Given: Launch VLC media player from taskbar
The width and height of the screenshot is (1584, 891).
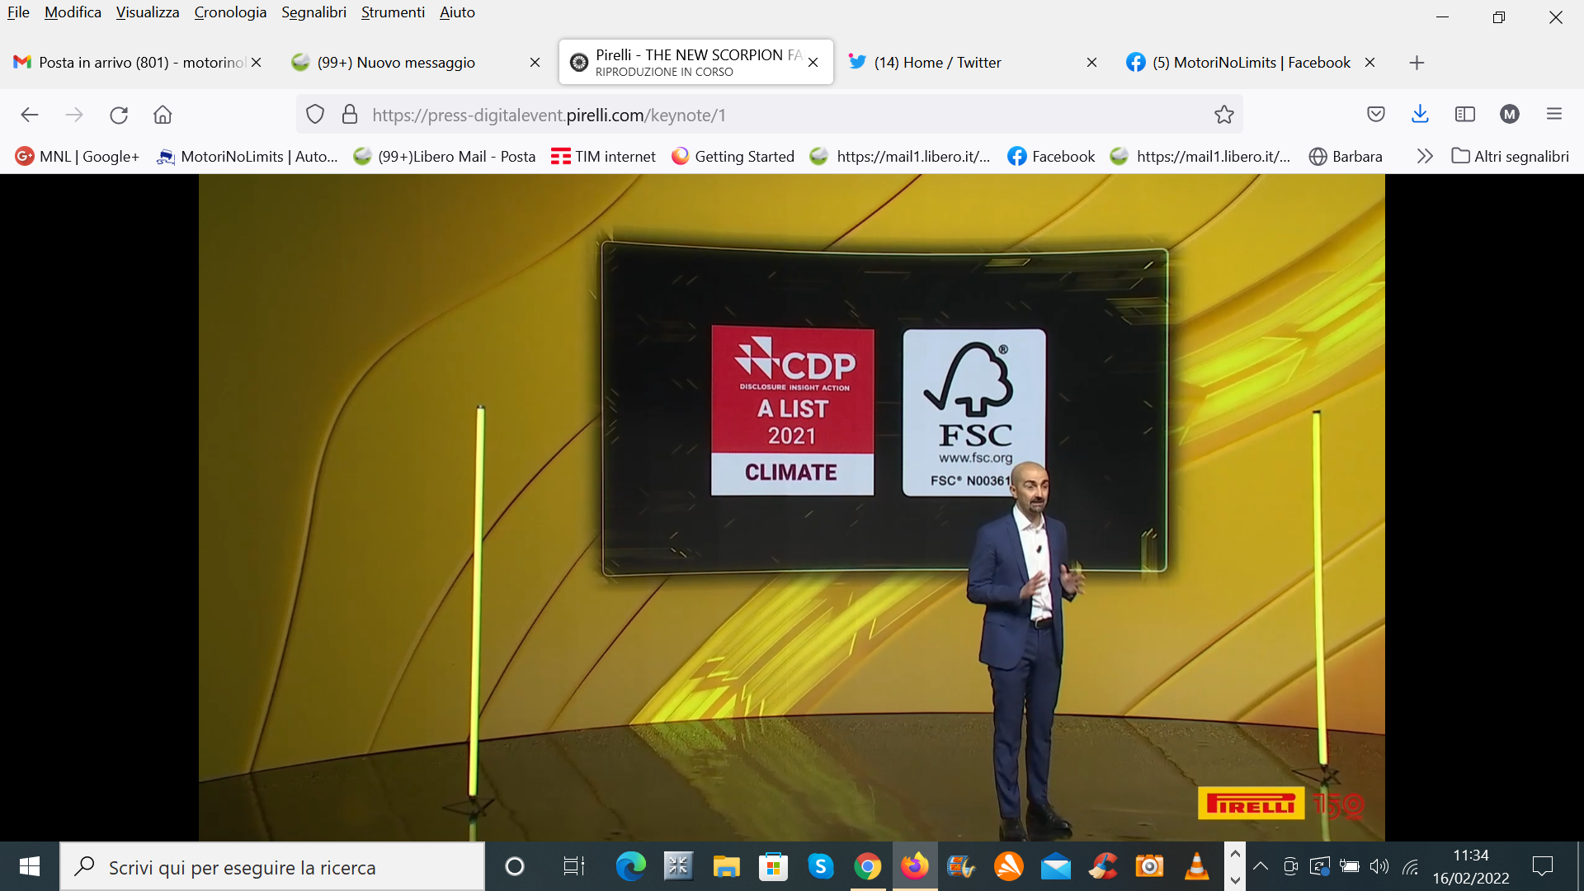Looking at the screenshot, I should pos(1196,866).
